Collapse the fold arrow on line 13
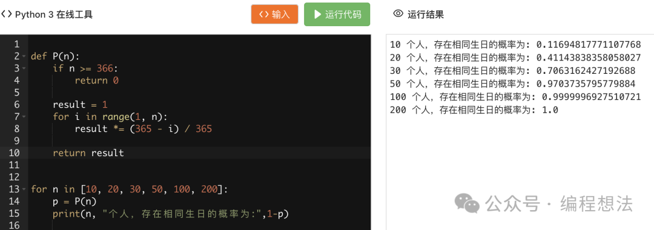654x230 pixels. (24, 189)
